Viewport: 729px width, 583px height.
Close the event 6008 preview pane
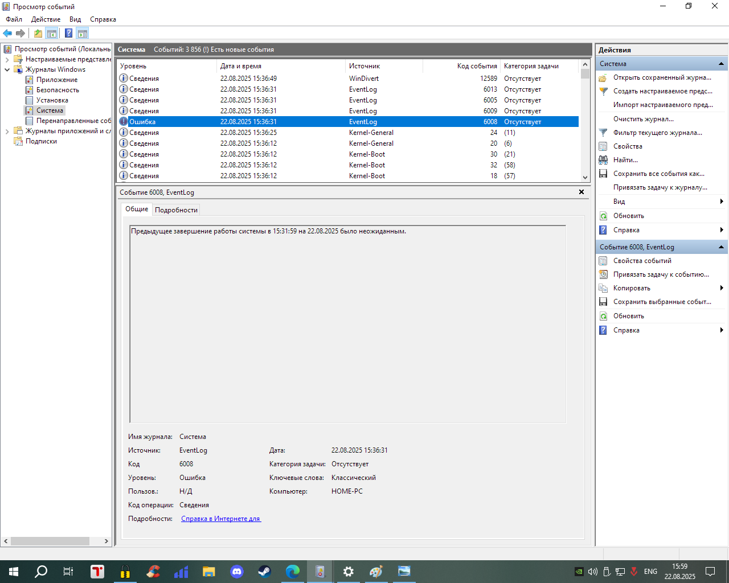pos(581,192)
